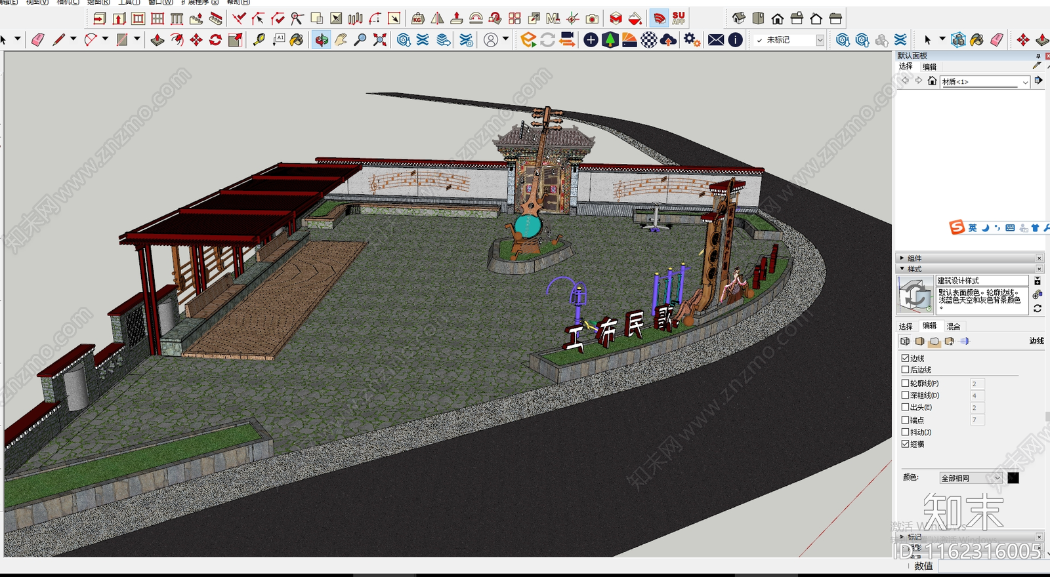1050x577 pixels.
Task: Open 3D Warehouse from toolbar
Action: (x=404, y=40)
